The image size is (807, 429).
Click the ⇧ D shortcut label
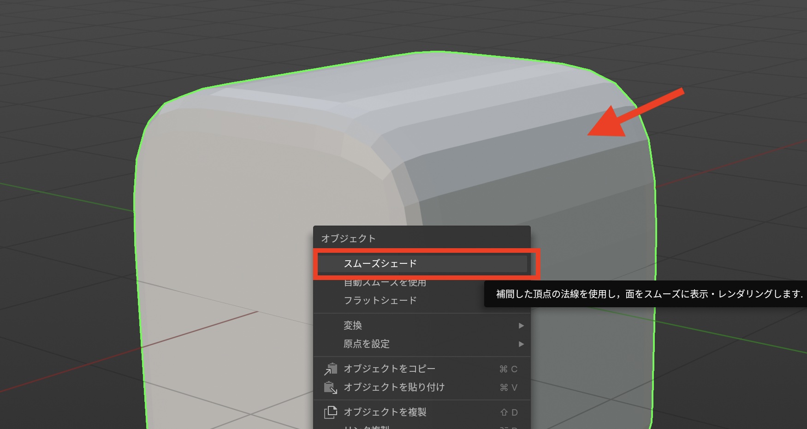click(x=509, y=412)
